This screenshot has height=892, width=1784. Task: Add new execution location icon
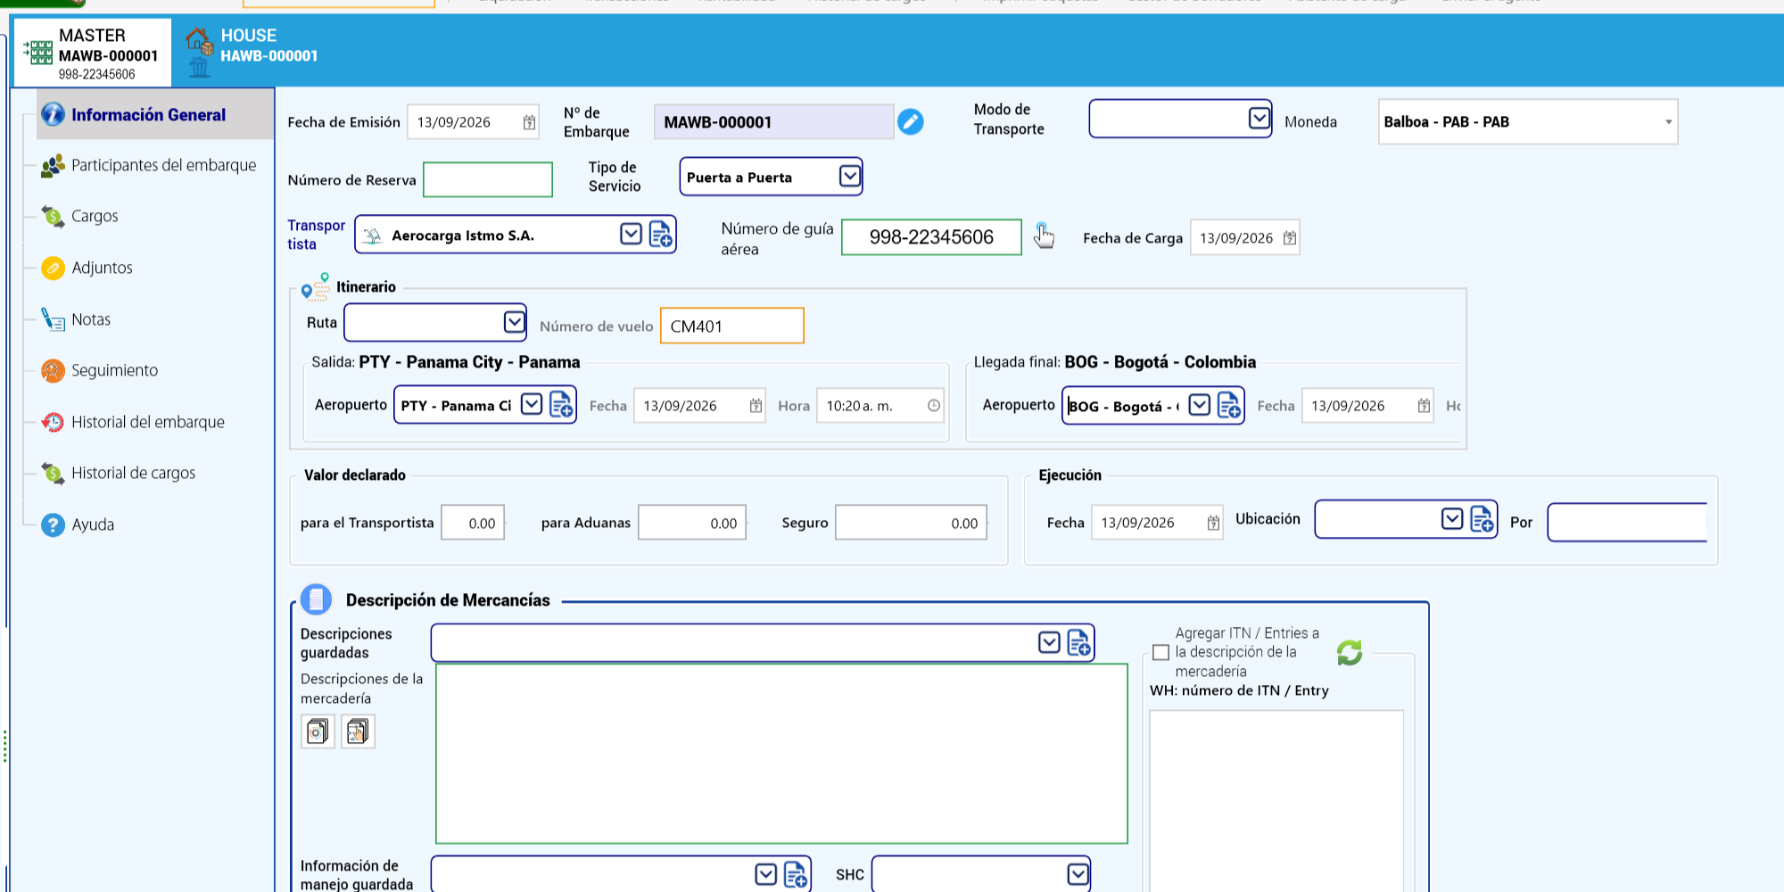(1482, 519)
